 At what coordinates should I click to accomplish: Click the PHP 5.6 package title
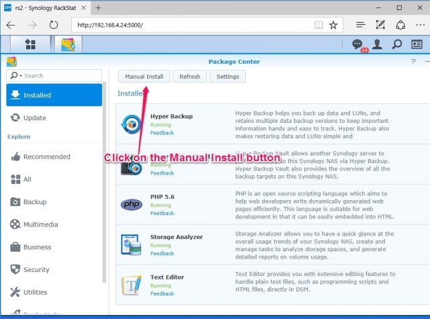point(163,197)
